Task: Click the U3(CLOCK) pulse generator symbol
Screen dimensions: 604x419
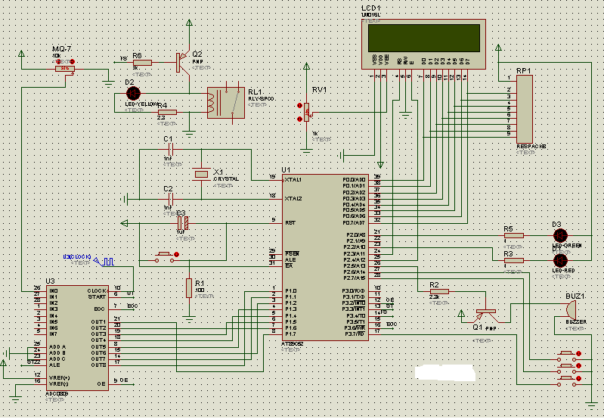Action: point(105,262)
